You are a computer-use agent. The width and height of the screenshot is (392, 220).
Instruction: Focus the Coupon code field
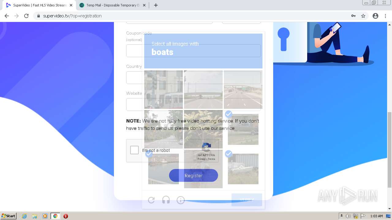pyautogui.click(x=194, y=51)
